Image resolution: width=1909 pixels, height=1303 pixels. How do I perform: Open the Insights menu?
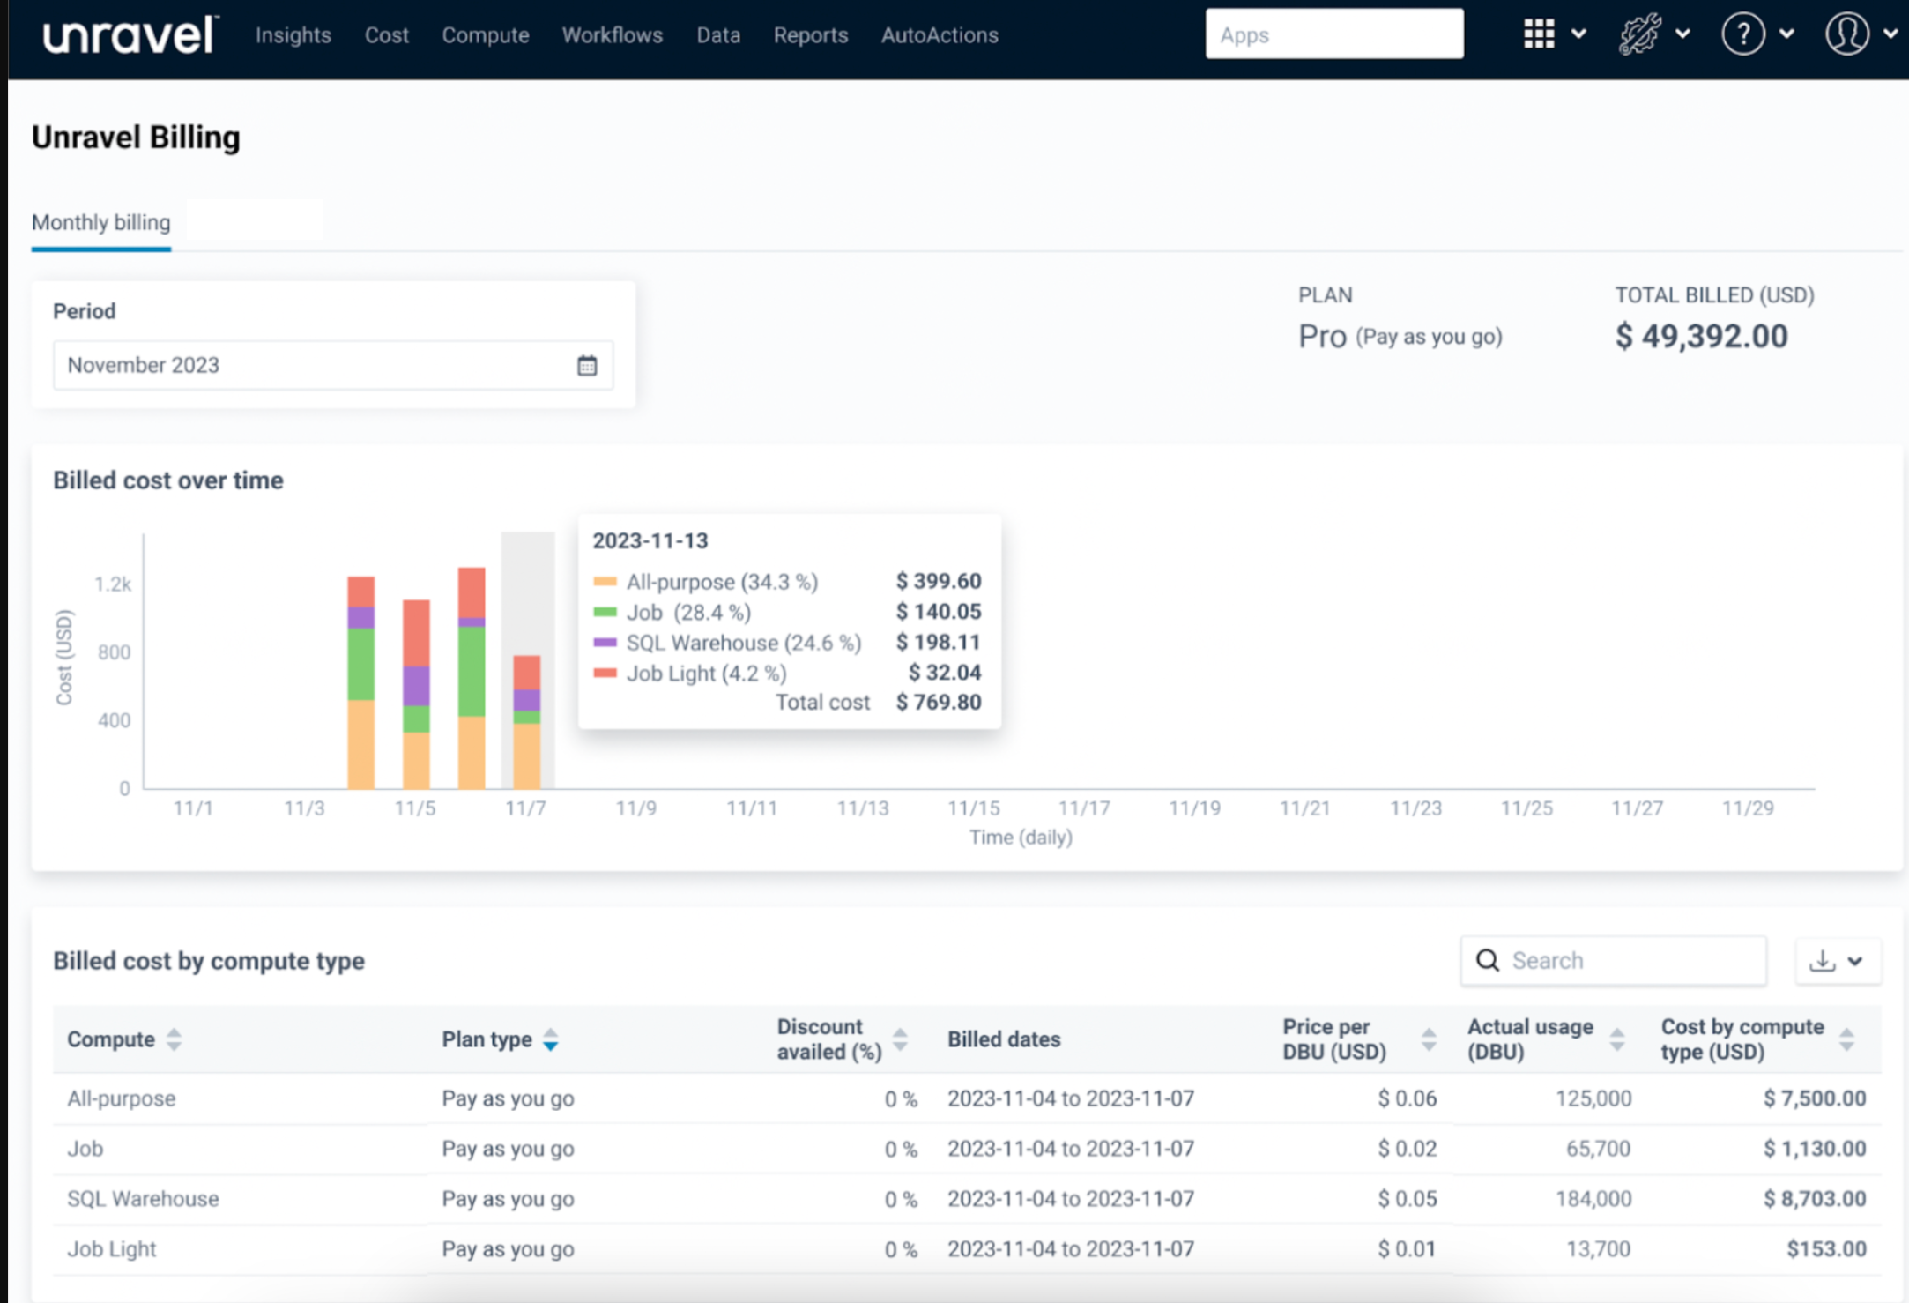click(293, 35)
